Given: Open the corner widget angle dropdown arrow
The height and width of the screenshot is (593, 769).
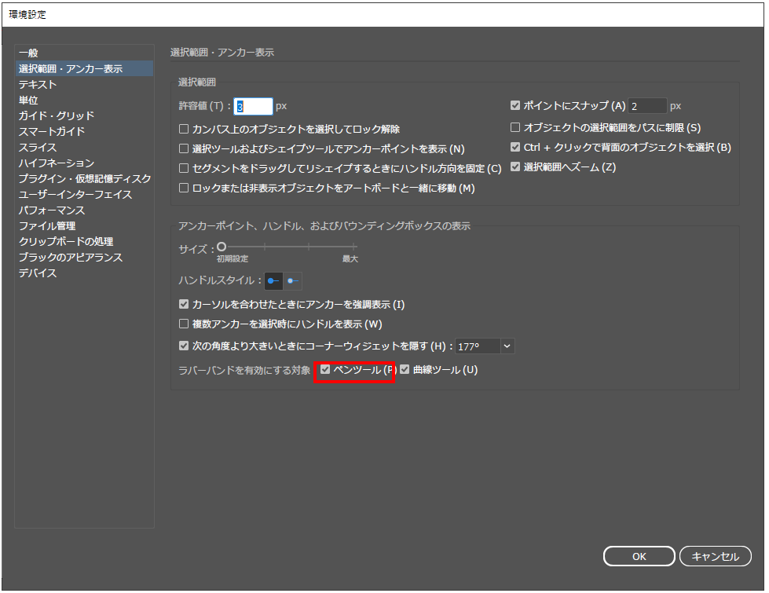Looking at the screenshot, I should click(x=507, y=346).
